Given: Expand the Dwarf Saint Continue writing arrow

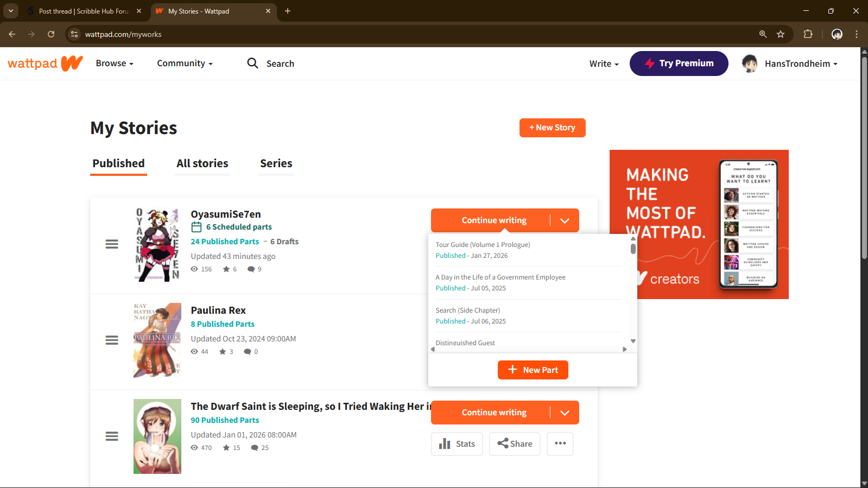Looking at the screenshot, I should (565, 413).
